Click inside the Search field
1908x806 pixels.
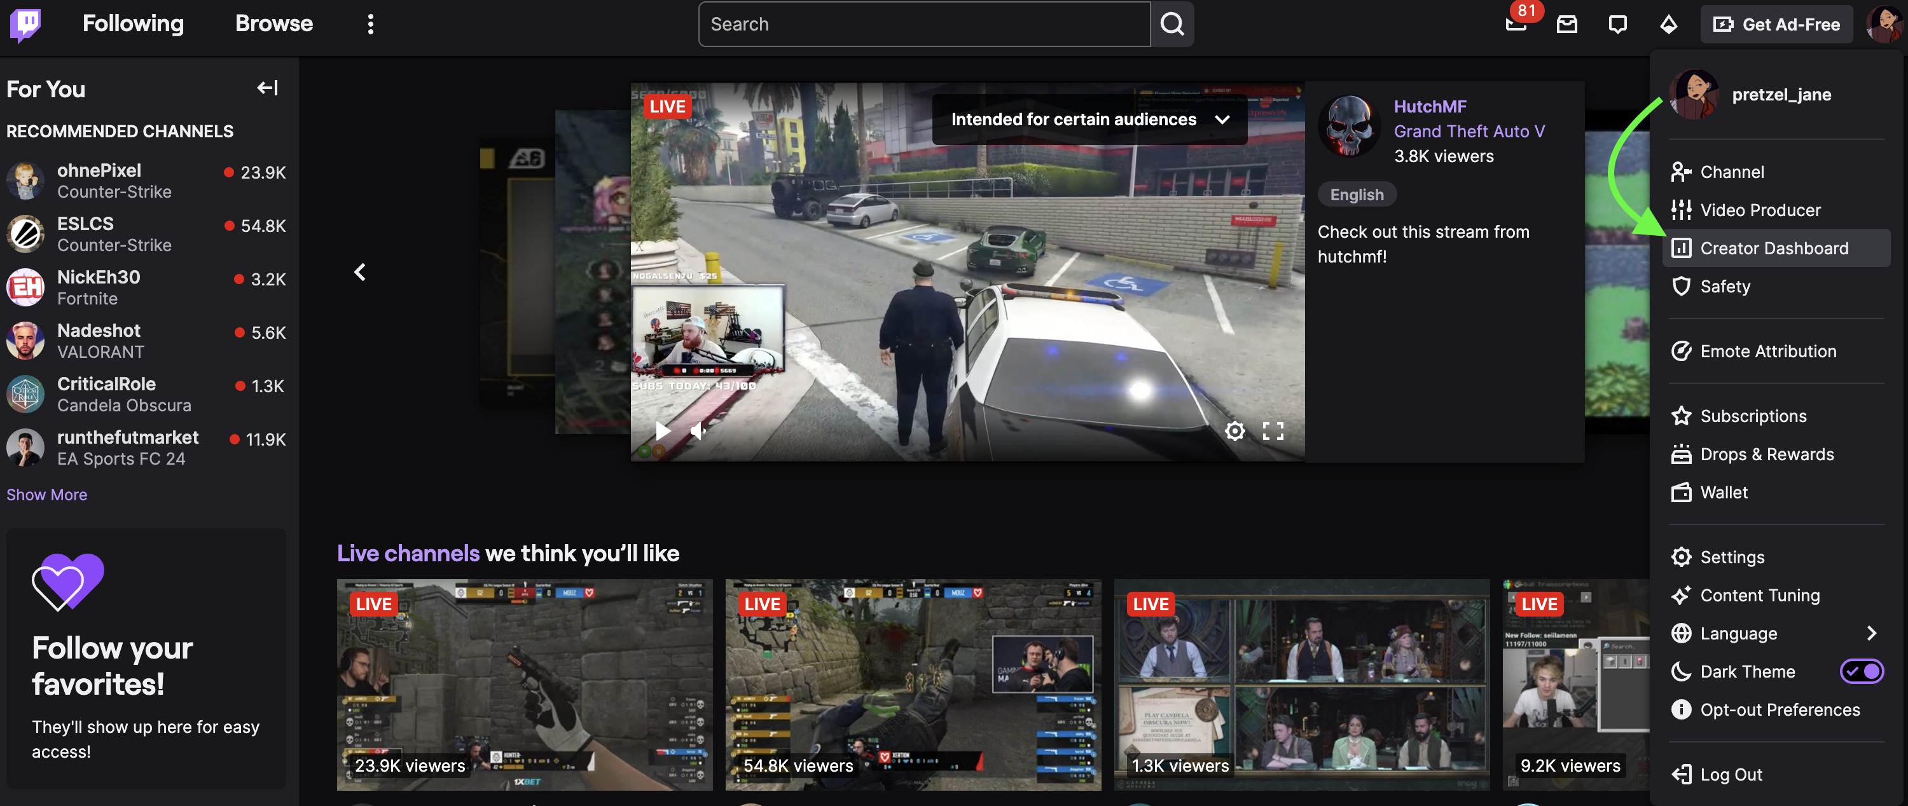[923, 24]
